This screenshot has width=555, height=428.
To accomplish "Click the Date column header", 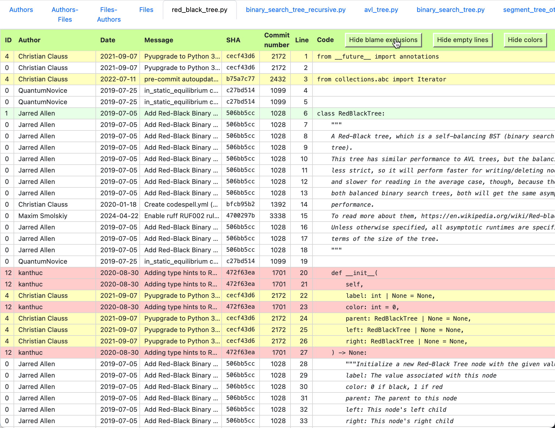I will [x=108, y=40].
